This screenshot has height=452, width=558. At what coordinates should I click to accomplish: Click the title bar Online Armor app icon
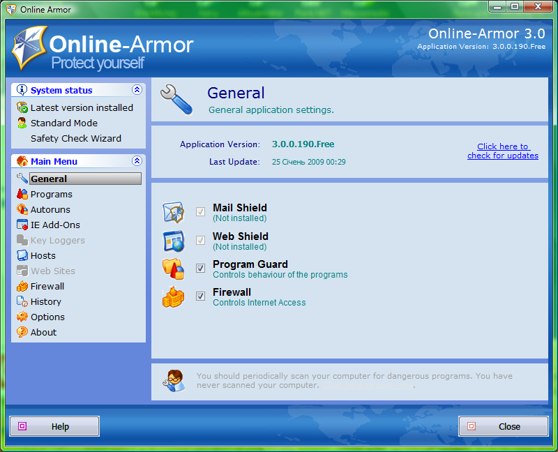coord(11,9)
